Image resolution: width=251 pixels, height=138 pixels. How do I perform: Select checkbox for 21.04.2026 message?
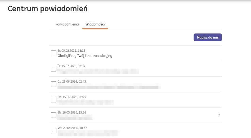[53, 131]
